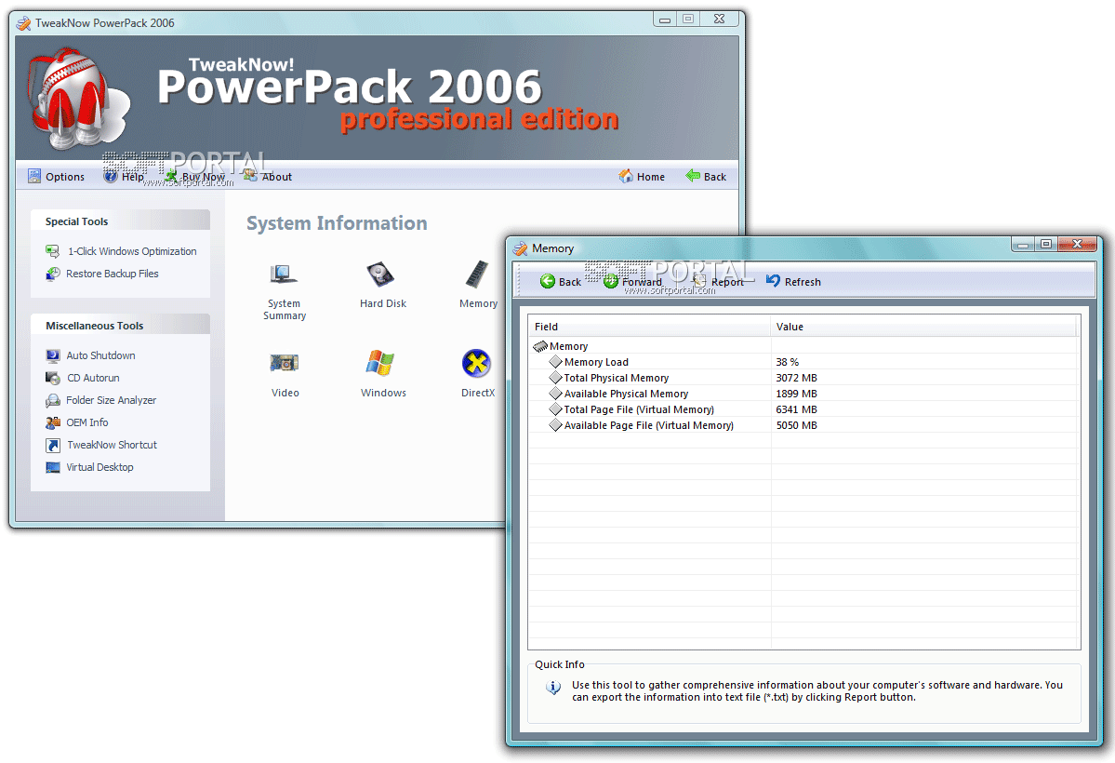The width and height of the screenshot is (1115, 763).
Task: Open the Memory chip icon in System Information
Action: pyautogui.click(x=476, y=274)
